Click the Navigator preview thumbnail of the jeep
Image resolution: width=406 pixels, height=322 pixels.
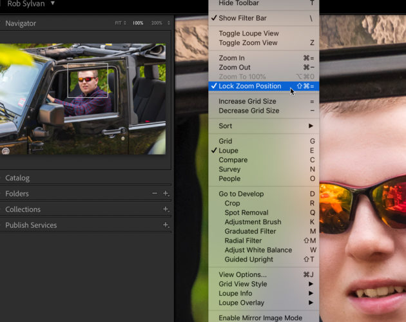click(x=83, y=99)
